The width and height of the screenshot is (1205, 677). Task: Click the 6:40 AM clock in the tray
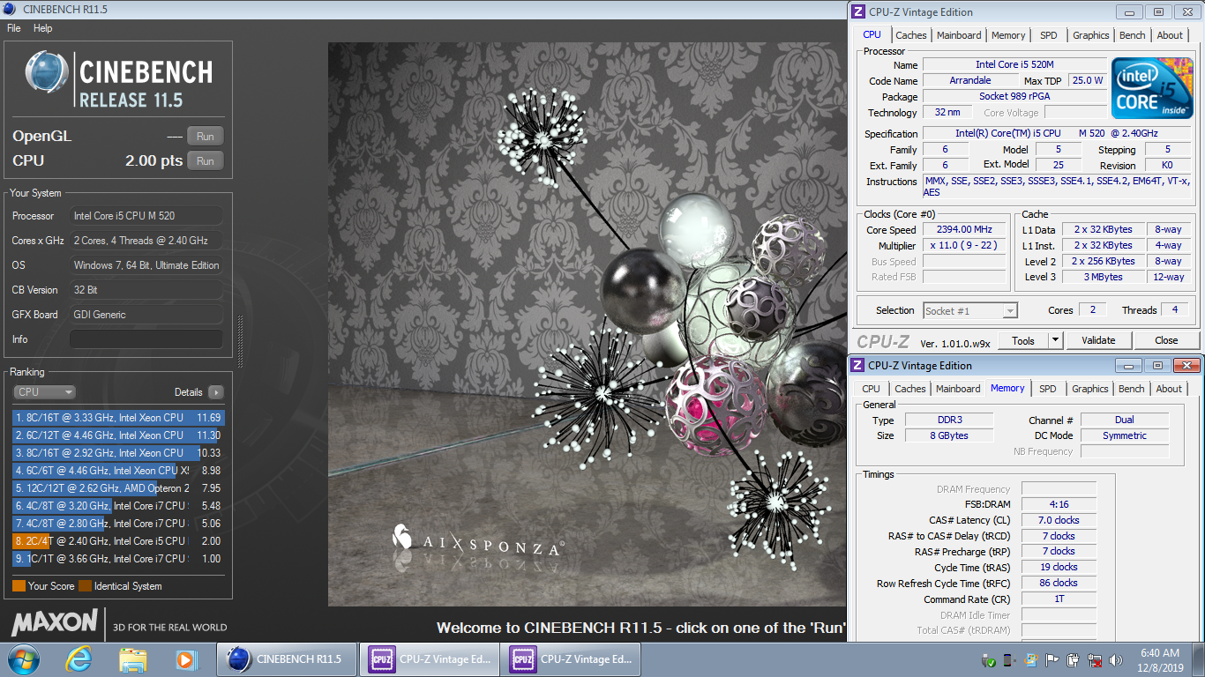click(1159, 653)
